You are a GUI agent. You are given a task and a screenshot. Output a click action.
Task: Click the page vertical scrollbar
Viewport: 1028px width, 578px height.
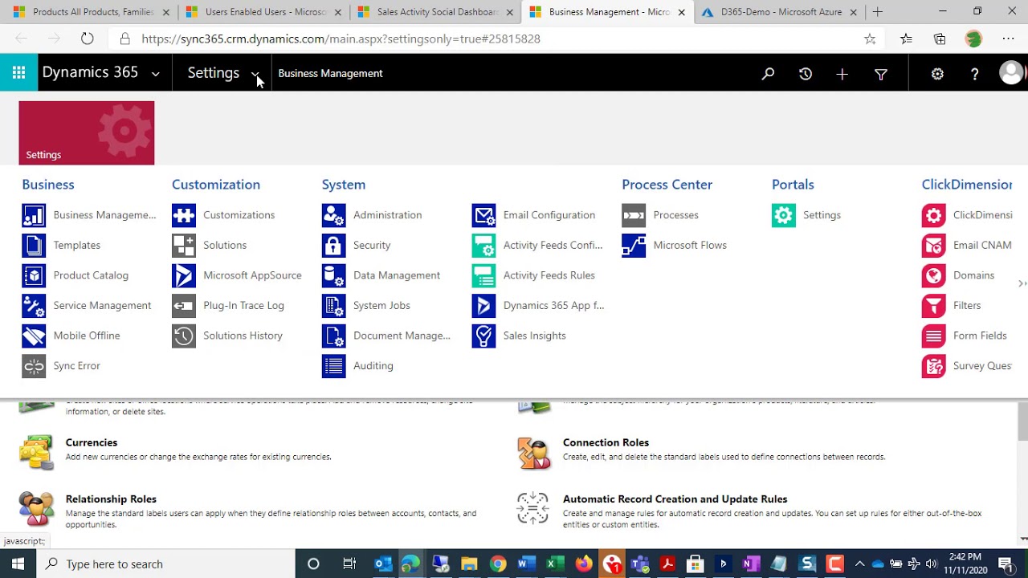click(1022, 421)
